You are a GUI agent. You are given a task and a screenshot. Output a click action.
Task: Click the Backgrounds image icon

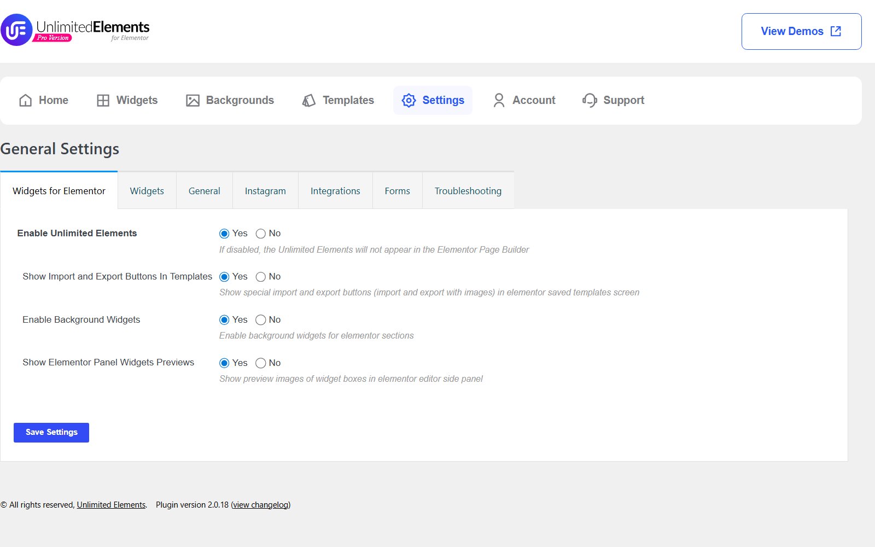(x=192, y=100)
